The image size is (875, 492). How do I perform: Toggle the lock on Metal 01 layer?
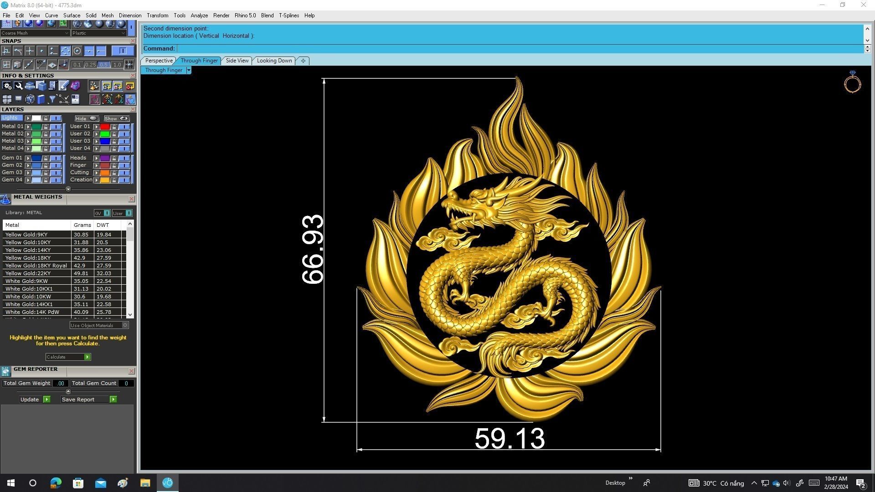[46, 127]
